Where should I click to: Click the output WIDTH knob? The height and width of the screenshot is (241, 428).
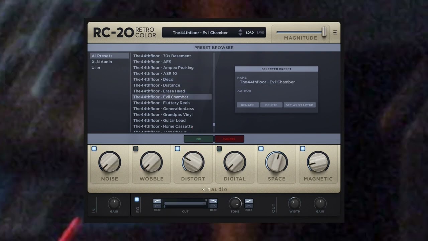coord(295,203)
